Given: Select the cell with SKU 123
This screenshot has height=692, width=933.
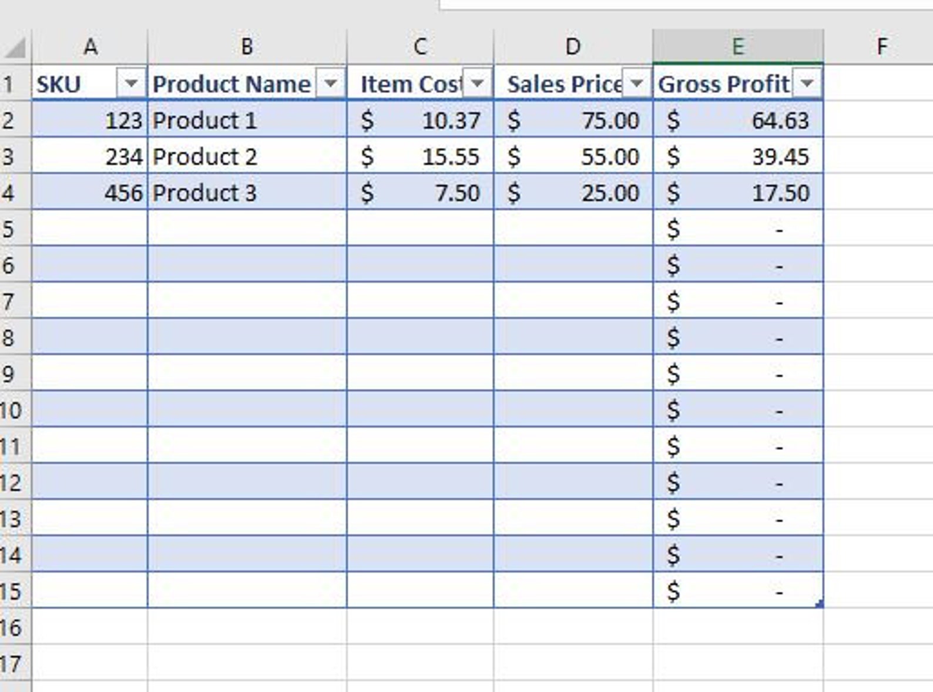Looking at the screenshot, I should coord(89,120).
